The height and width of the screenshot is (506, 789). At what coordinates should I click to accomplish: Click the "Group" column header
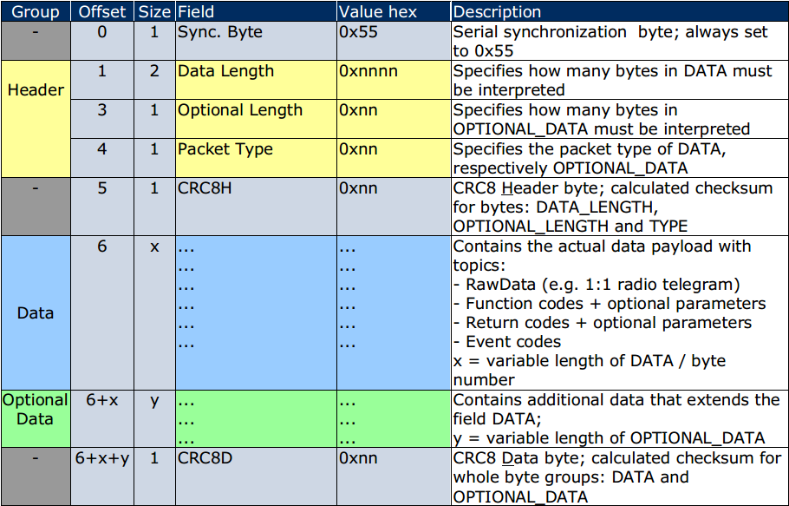(36, 11)
